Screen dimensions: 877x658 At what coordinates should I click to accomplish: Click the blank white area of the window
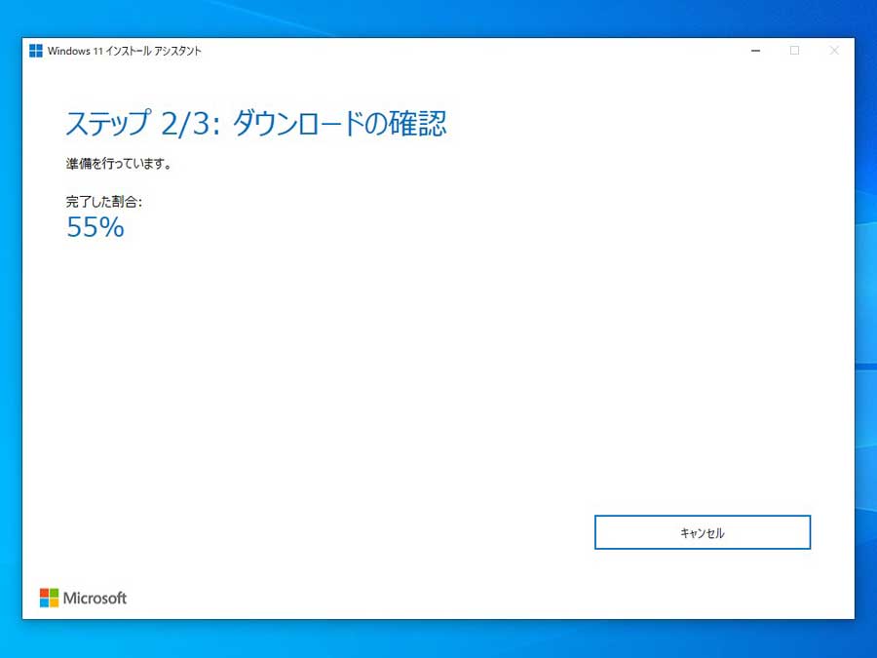(x=438, y=370)
